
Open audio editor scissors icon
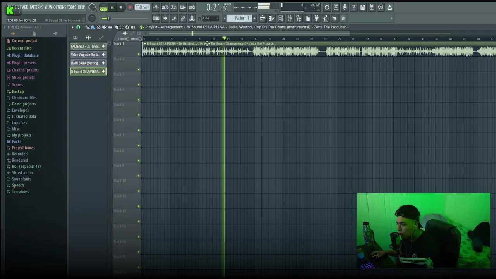(x=336, y=7)
